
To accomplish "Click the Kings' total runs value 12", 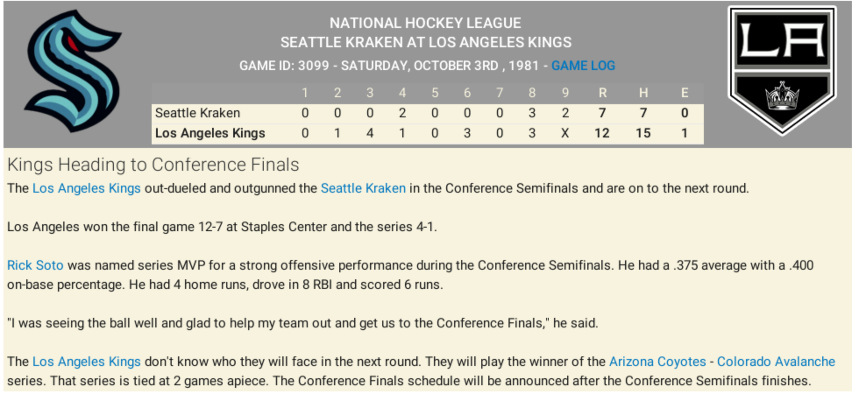I will (x=602, y=133).
